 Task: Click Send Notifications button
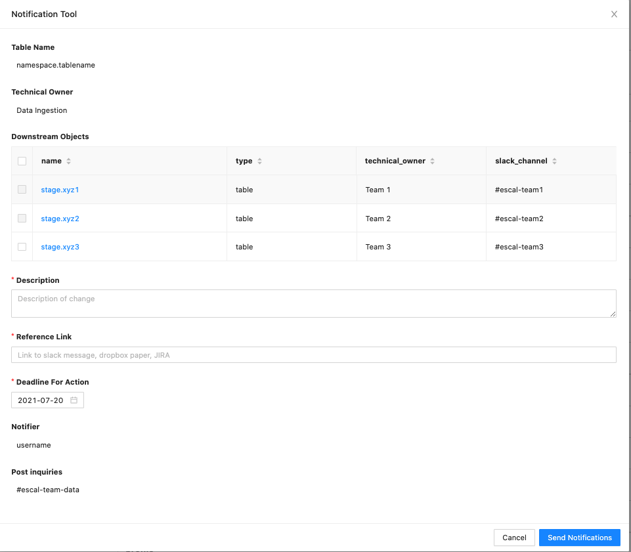click(x=579, y=538)
